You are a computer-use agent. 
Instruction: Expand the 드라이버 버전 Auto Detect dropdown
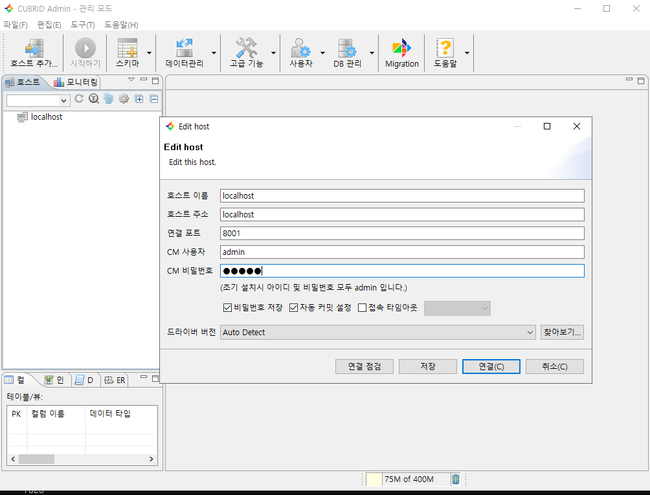(530, 332)
